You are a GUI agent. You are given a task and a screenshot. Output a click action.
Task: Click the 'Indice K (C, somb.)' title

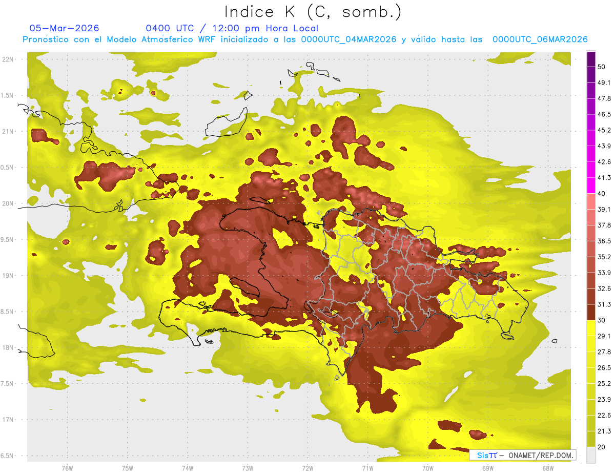tap(313, 12)
